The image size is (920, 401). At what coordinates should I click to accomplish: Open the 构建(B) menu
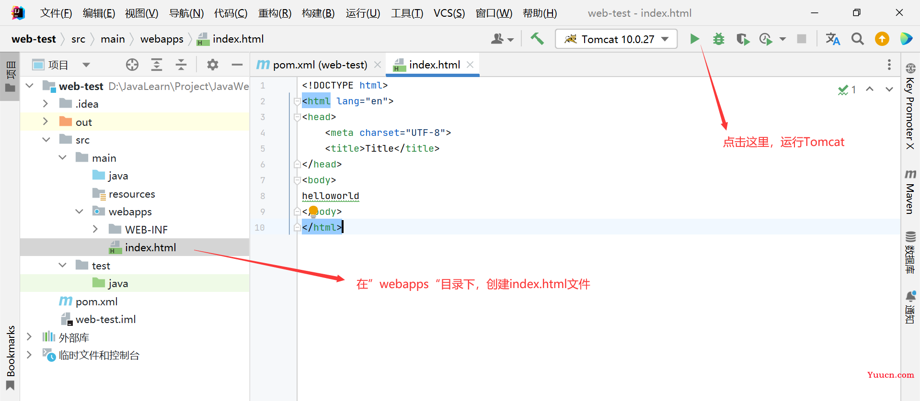coord(318,13)
